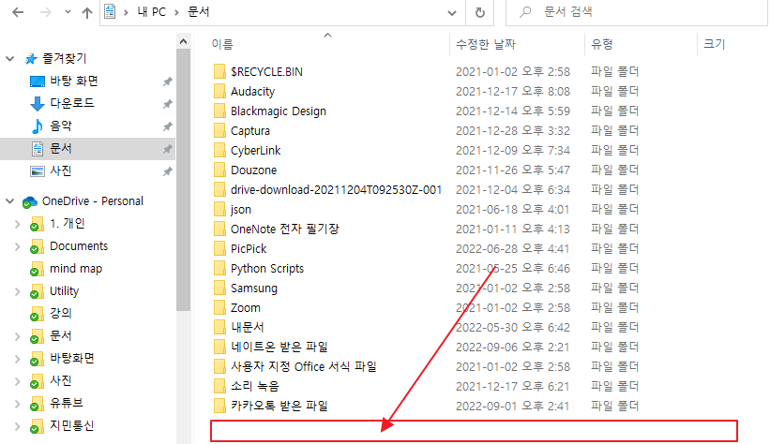Open 바탕 화면 in quick access
770x444 pixels.
point(74,81)
